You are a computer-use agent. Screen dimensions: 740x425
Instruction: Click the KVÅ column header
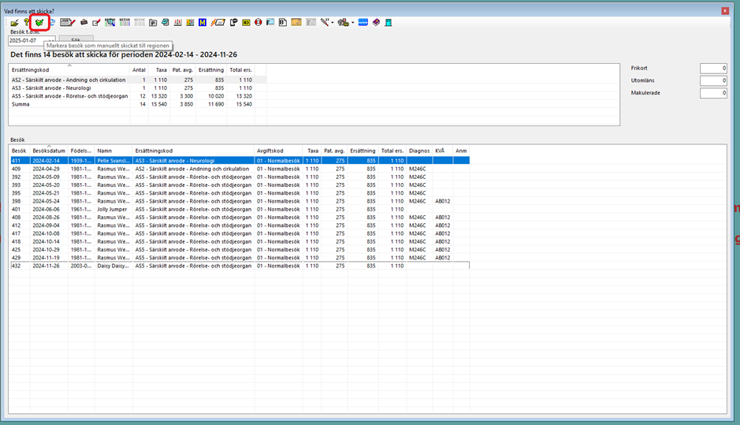443,151
